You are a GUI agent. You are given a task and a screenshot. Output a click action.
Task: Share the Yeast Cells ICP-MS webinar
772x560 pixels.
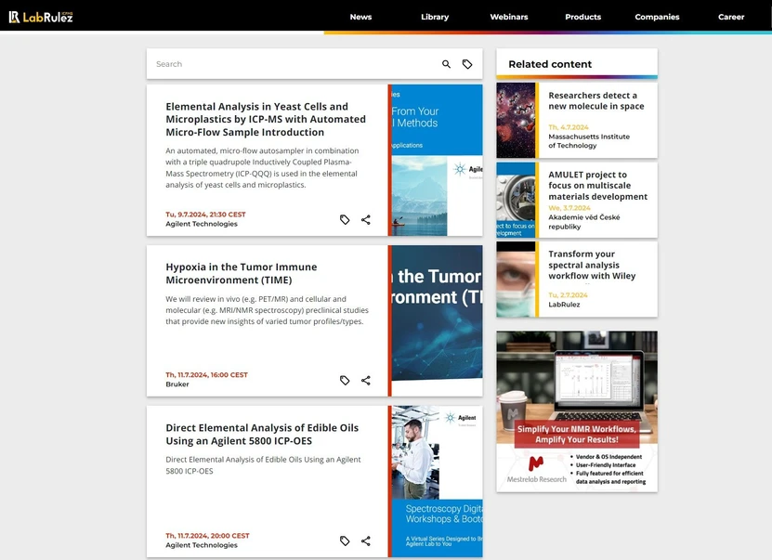[366, 219]
